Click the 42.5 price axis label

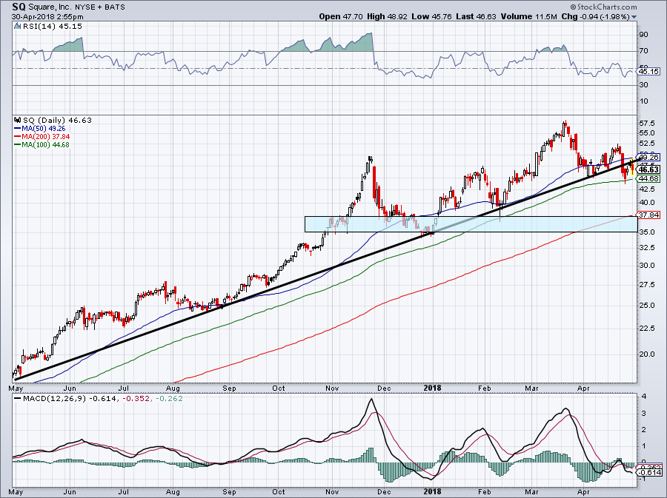pos(646,189)
